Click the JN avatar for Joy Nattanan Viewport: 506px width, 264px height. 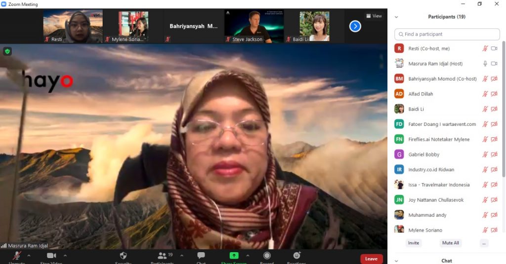(399, 200)
